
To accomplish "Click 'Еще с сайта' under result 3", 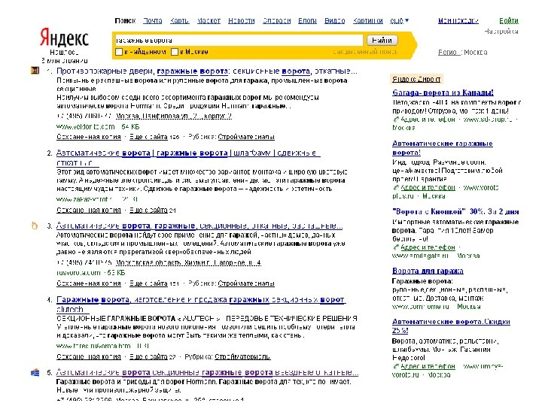I will coord(148,283).
